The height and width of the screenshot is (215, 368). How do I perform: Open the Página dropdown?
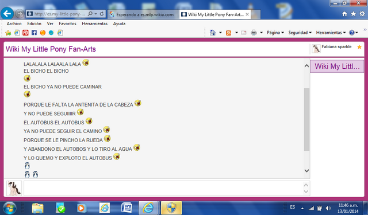(x=275, y=33)
